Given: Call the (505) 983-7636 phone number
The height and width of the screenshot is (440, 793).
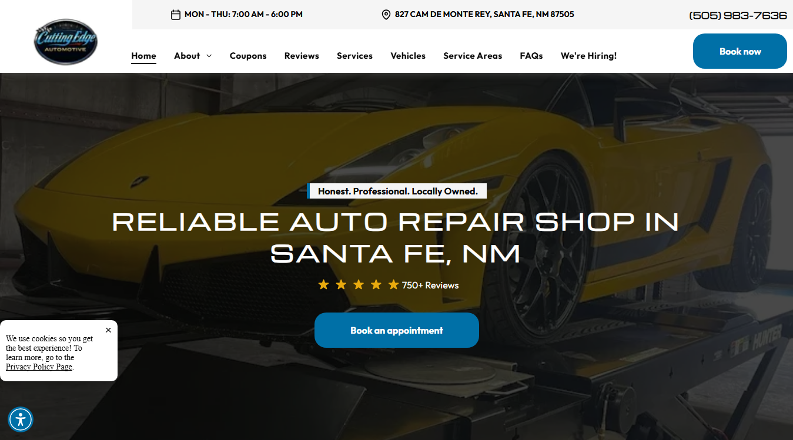Looking at the screenshot, I should [738, 15].
